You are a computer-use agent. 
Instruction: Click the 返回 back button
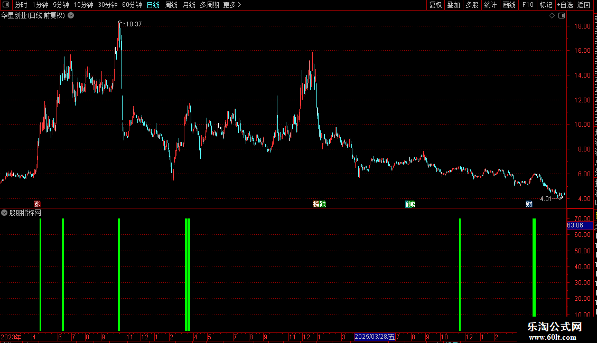(x=584, y=5)
